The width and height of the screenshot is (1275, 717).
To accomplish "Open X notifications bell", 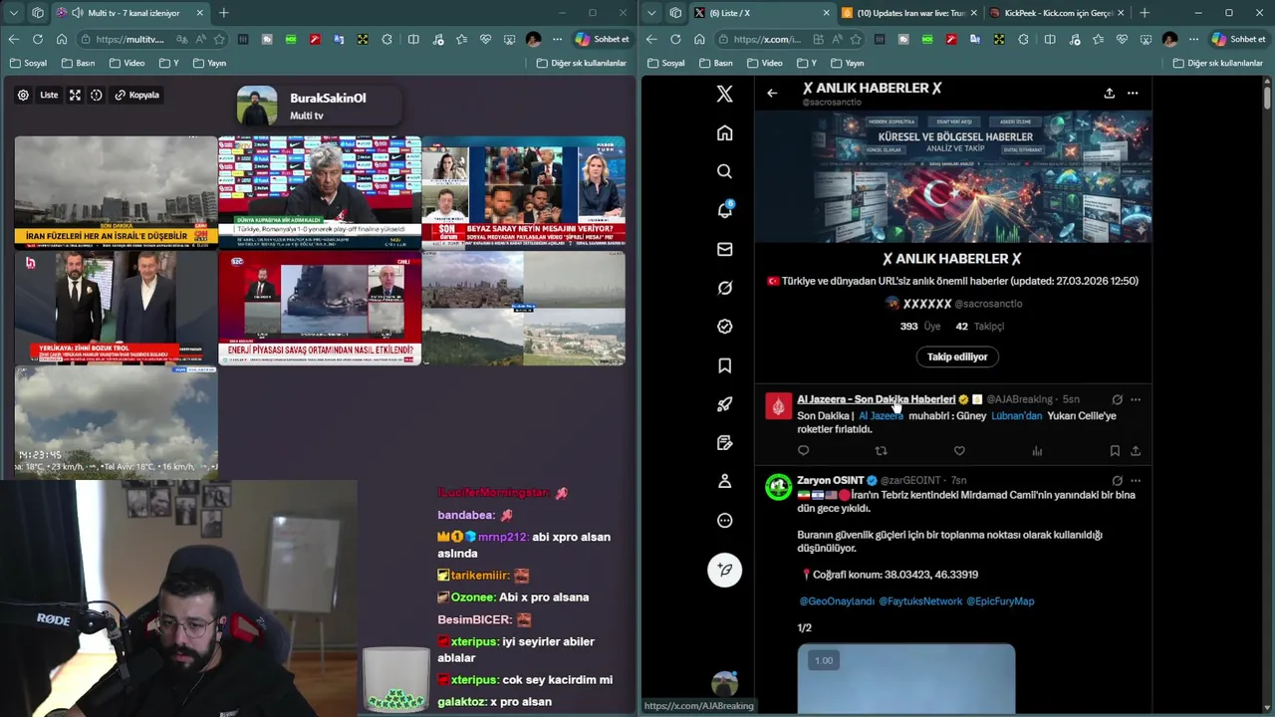I will [x=724, y=210].
